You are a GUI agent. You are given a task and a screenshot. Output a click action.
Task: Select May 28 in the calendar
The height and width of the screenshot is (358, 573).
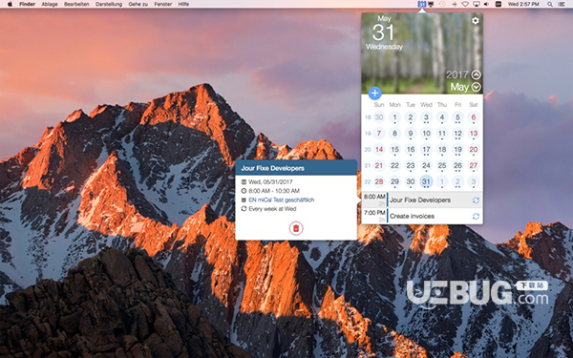pyautogui.click(x=379, y=181)
